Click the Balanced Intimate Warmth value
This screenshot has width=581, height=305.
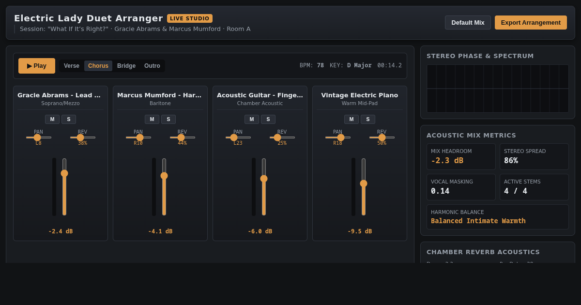(478, 221)
